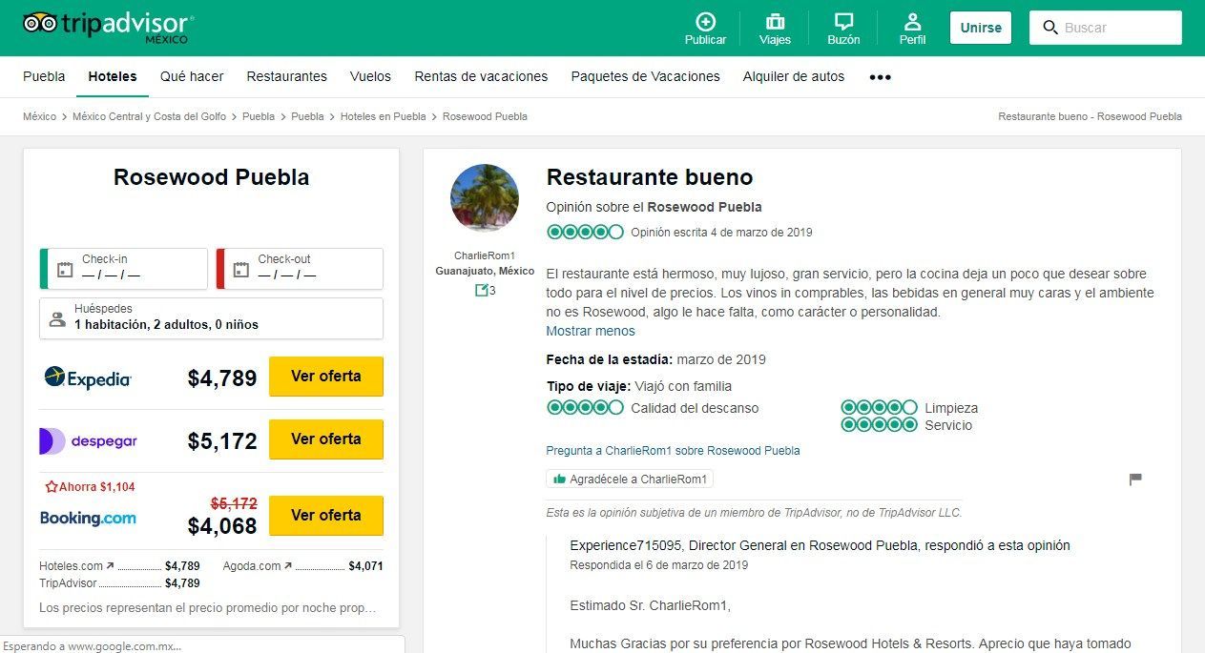Select the Despegar $5,172 price
1205x653 pixels.
[222, 441]
